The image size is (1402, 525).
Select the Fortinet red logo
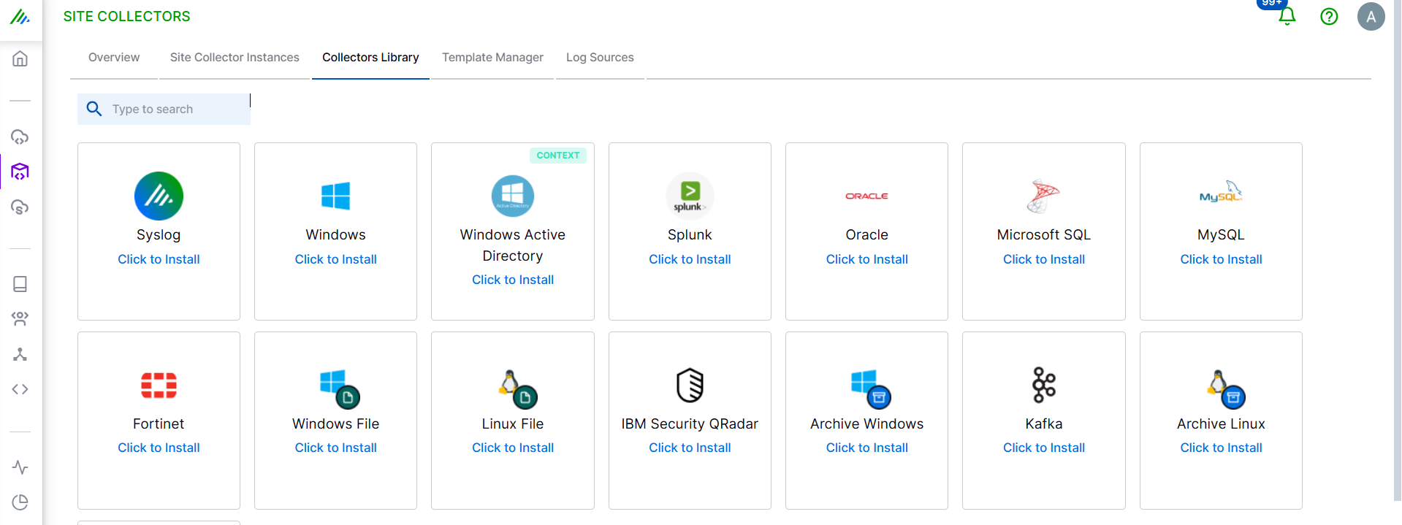click(159, 386)
